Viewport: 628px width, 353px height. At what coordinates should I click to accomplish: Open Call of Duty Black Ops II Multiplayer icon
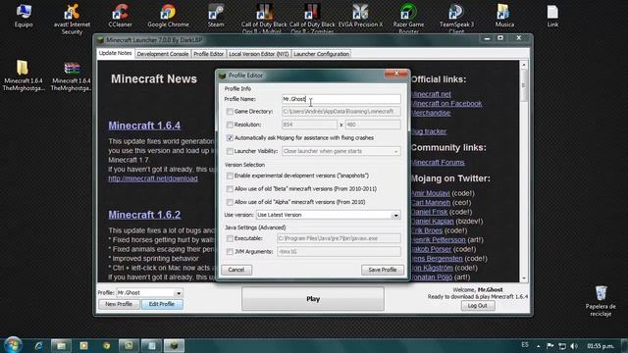264,19
